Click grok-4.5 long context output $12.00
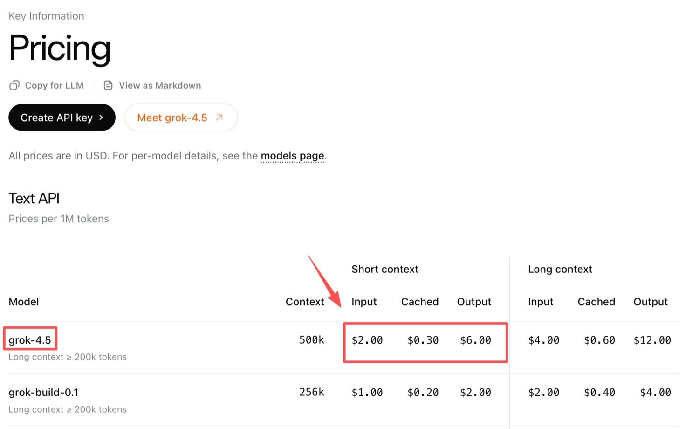This screenshot has width=699, height=429. click(x=652, y=340)
